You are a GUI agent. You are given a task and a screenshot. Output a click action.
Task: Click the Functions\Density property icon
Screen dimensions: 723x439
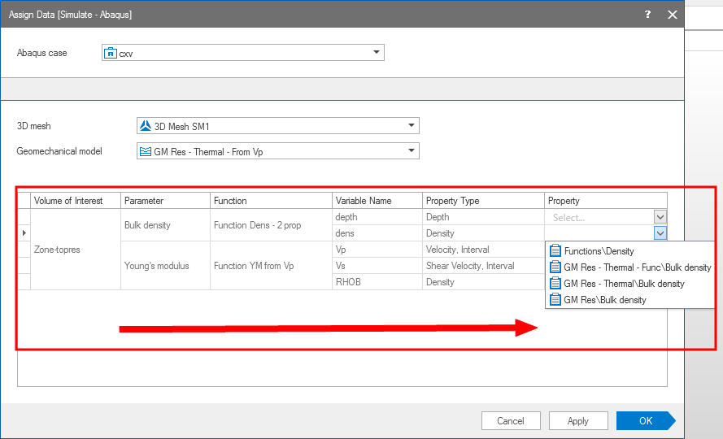coord(555,251)
